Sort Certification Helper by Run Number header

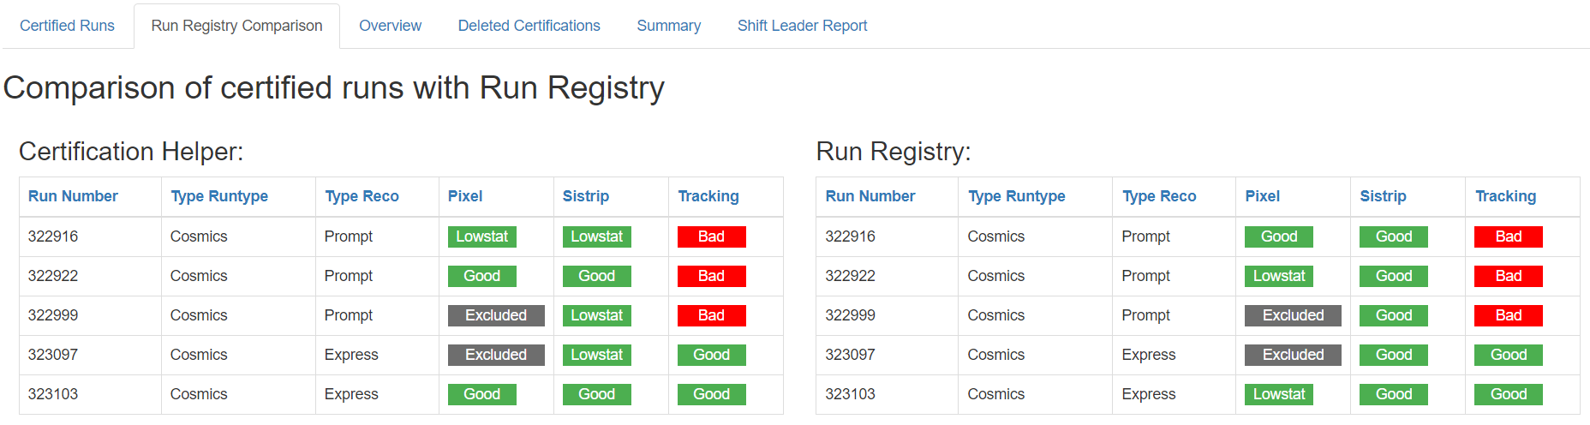73,196
